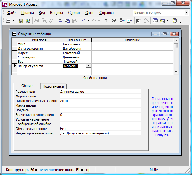Click the Primary Key icon

(107, 21)
